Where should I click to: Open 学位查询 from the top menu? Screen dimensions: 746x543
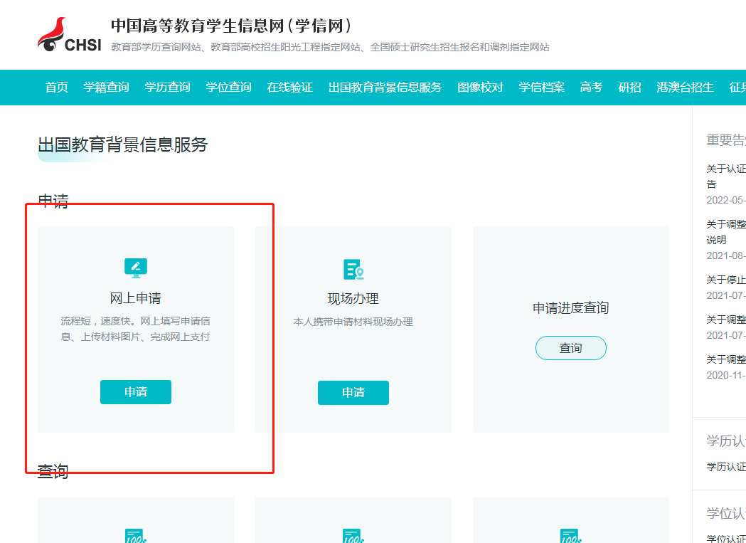tap(228, 87)
